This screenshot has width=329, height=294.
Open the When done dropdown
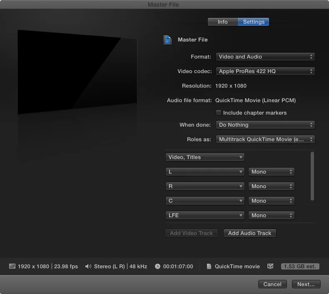click(x=265, y=125)
